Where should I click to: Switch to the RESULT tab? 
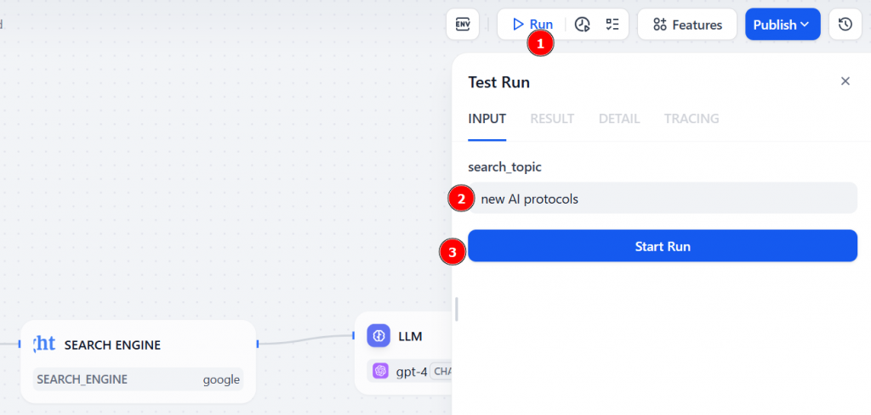point(552,119)
